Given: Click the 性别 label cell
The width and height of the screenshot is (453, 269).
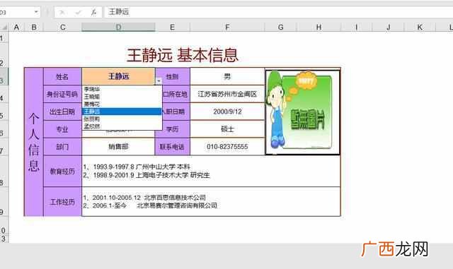Looking at the screenshot, I should click(x=173, y=76).
